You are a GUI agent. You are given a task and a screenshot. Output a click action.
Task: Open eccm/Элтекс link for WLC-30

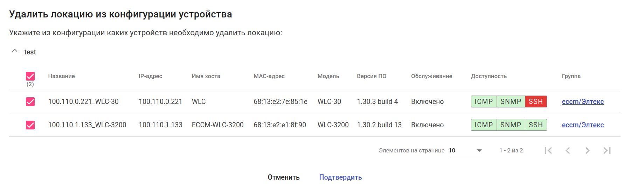point(583,101)
